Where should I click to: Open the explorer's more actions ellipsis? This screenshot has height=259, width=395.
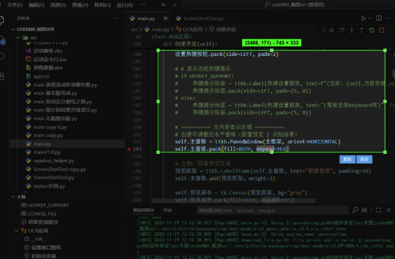click(116, 18)
